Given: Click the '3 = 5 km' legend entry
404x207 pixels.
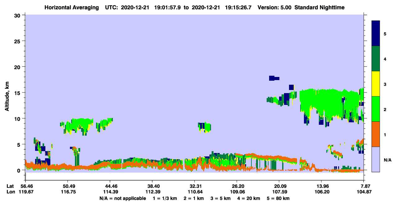Looking at the screenshot, I should tap(220, 198).
